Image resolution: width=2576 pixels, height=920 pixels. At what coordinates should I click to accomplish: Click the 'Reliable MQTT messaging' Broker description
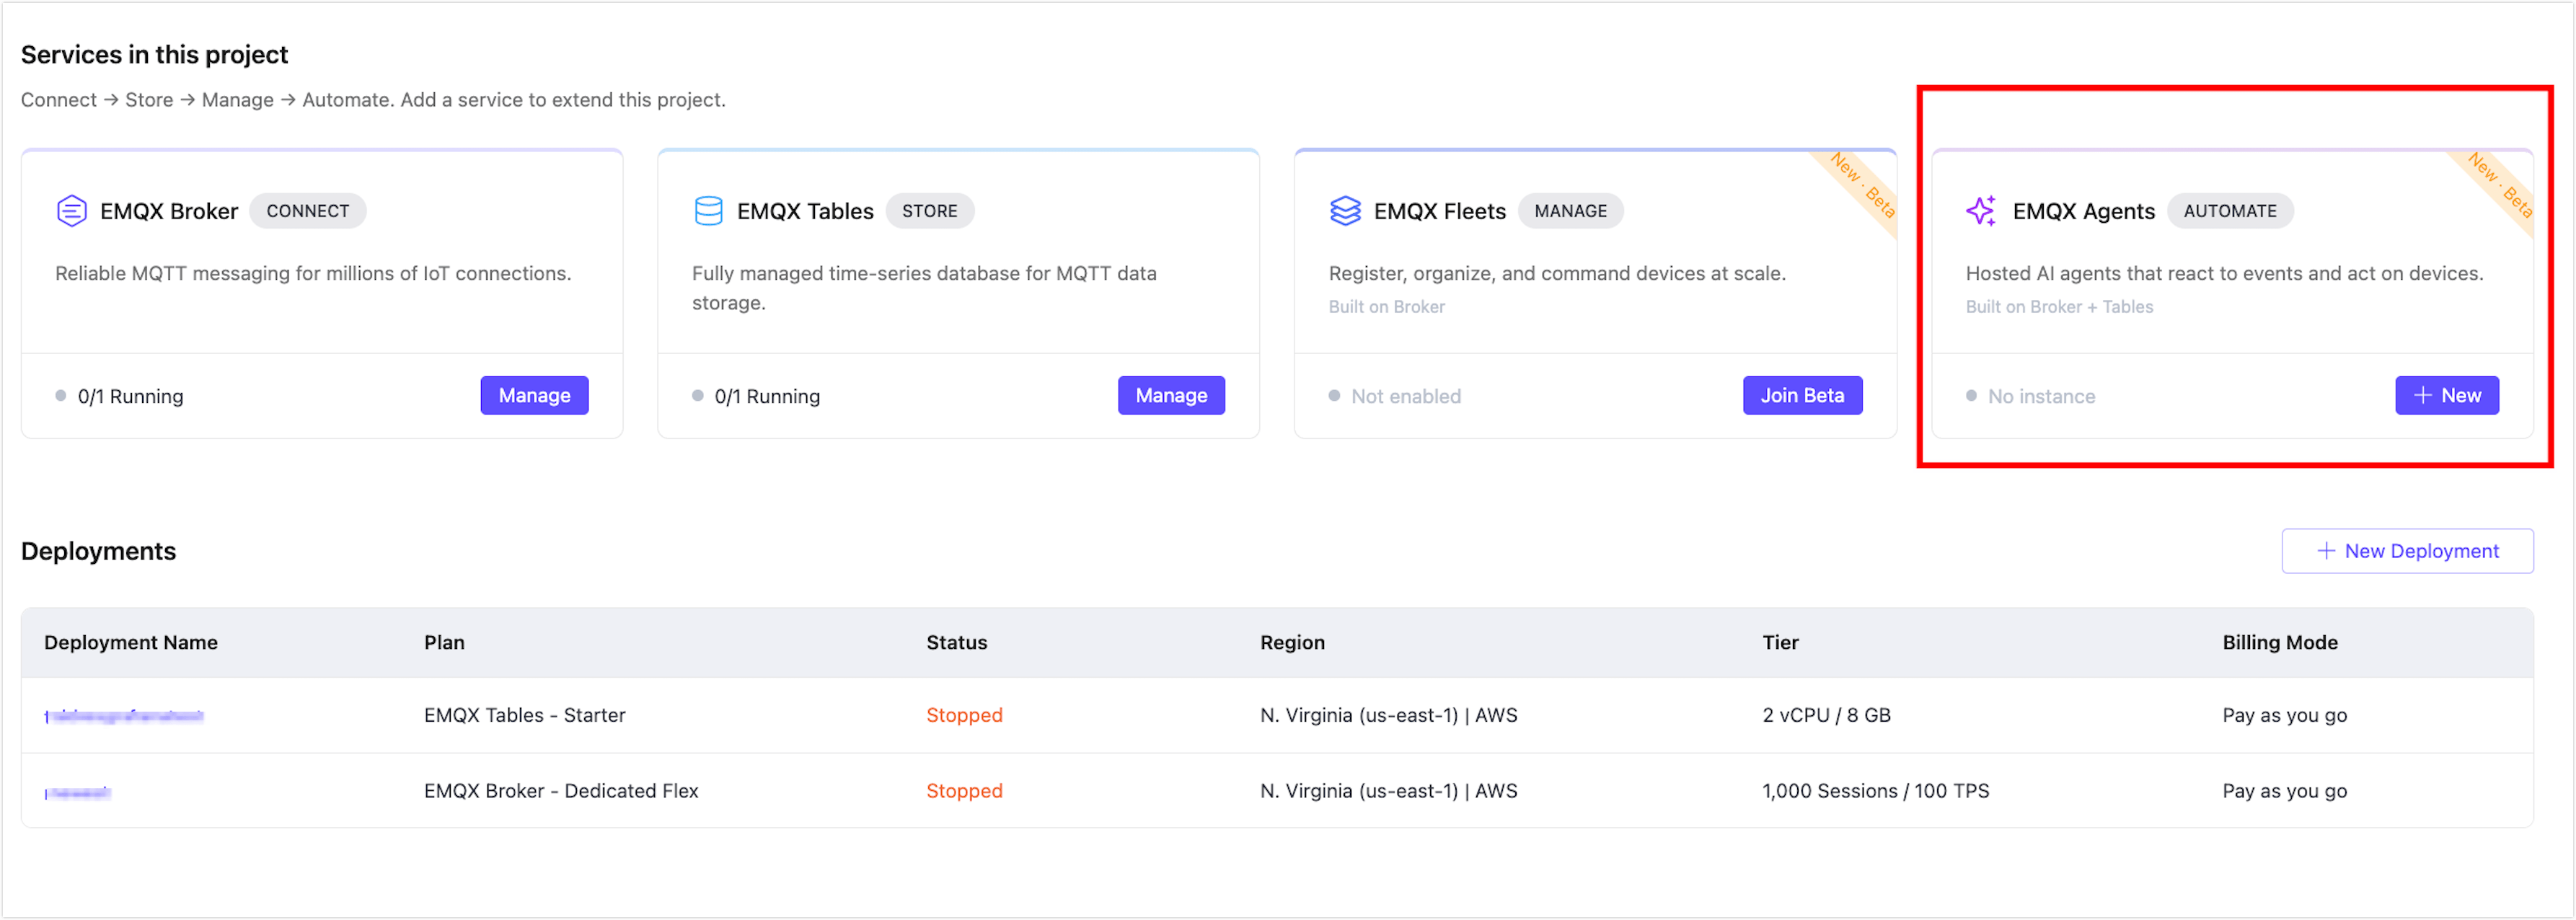point(313,273)
